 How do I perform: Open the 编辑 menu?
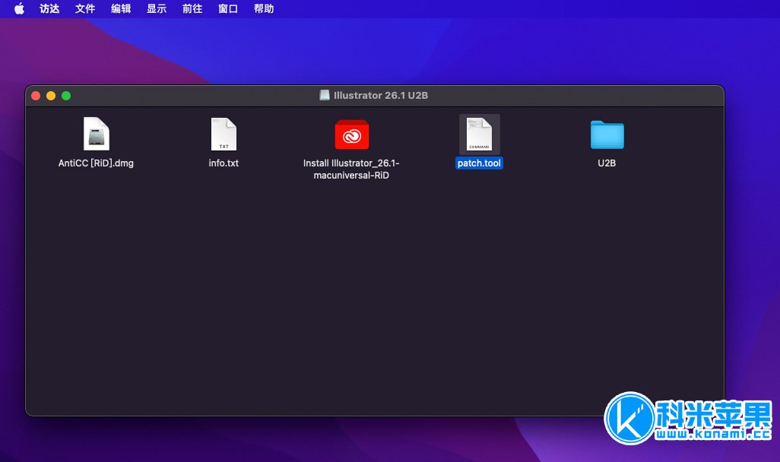click(121, 8)
